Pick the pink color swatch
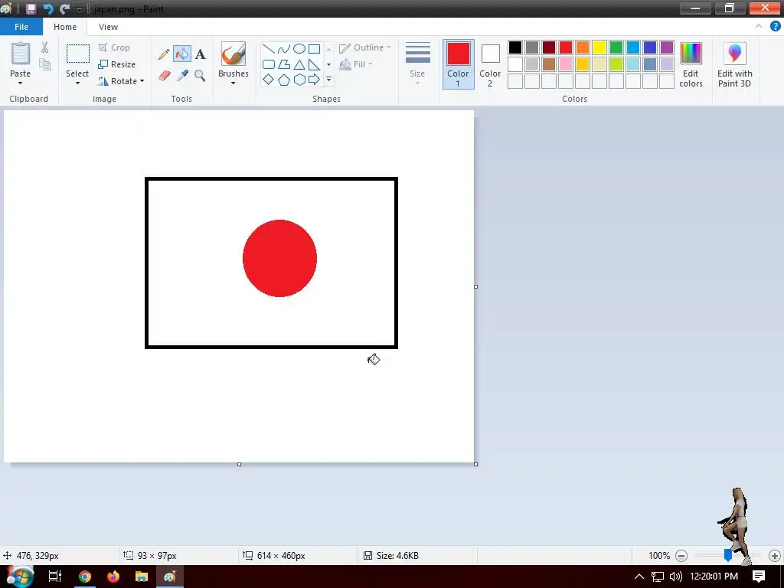This screenshot has width=784, height=588. click(566, 64)
